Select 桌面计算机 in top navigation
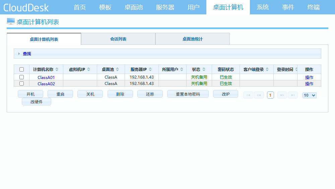This screenshot has width=335, height=189. [228, 7]
